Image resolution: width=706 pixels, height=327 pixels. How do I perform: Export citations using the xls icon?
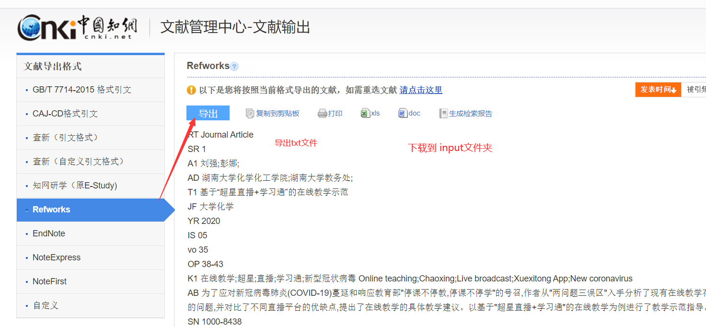click(x=370, y=113)
